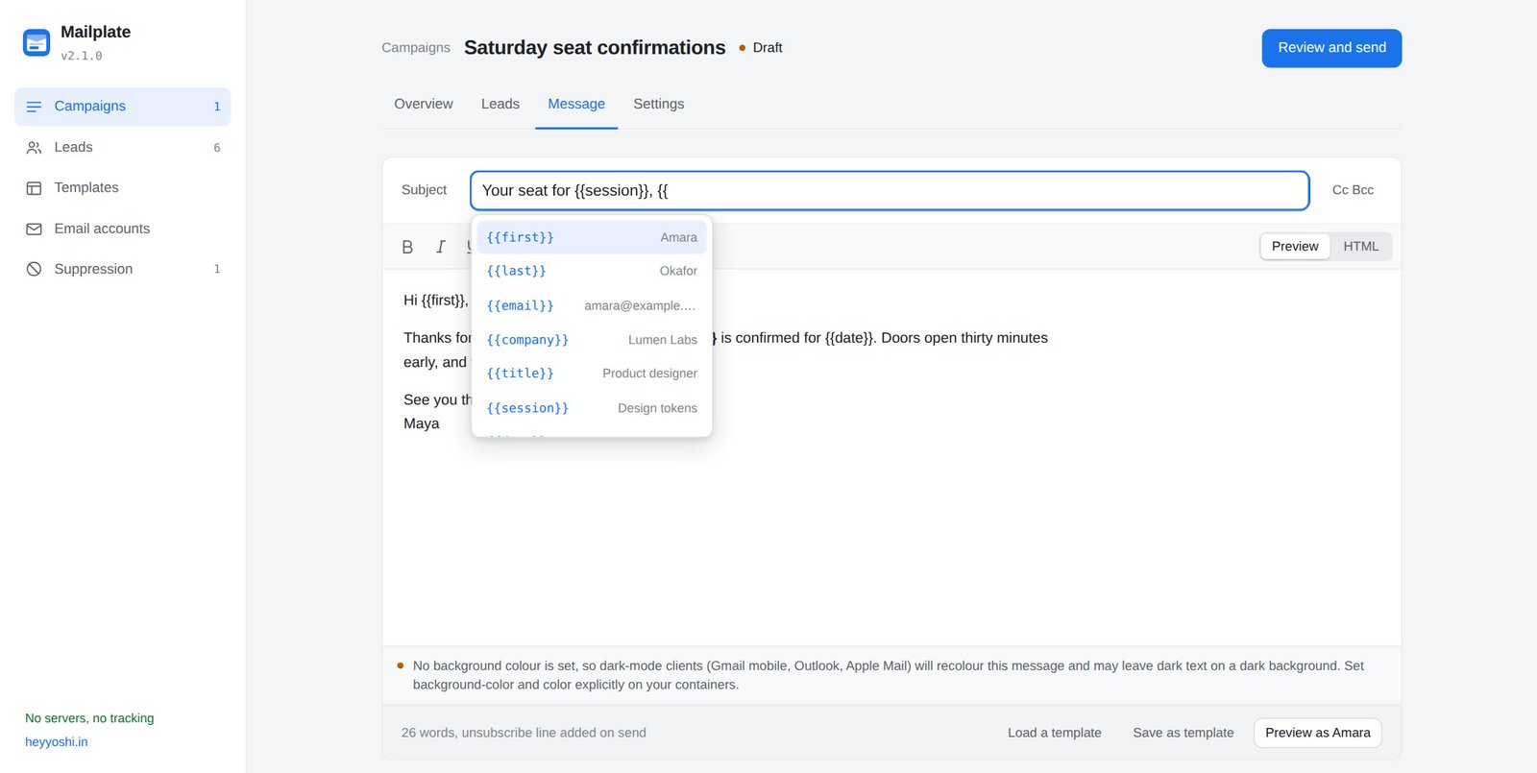Select the {{title}} variable option
This screenshot has height=773, width=1537.
click(592, 374)
